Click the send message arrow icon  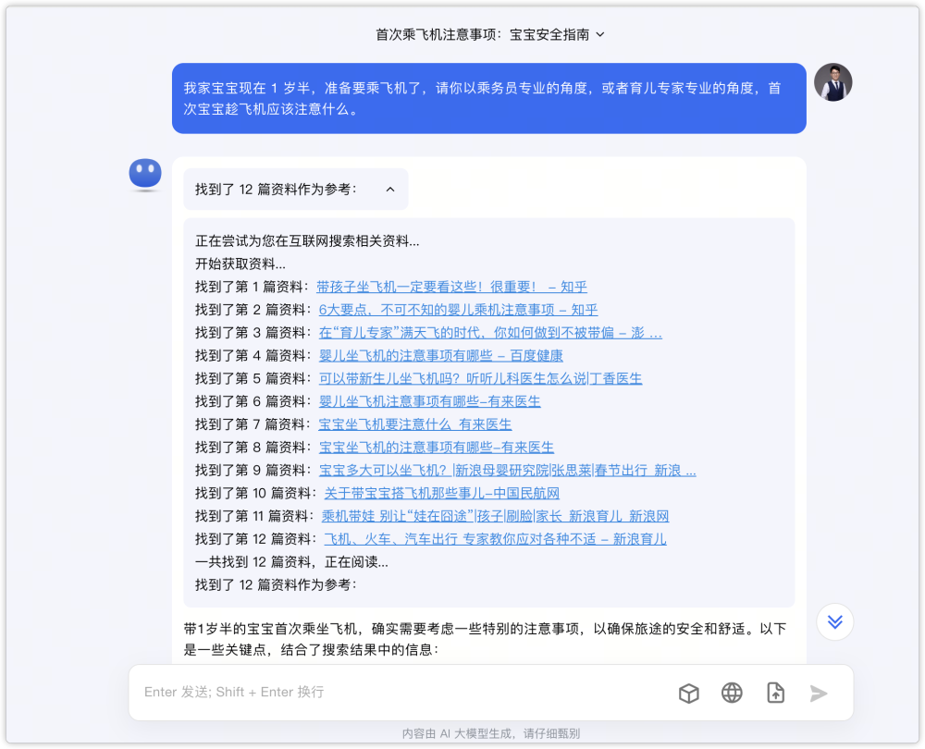point(819,693)
